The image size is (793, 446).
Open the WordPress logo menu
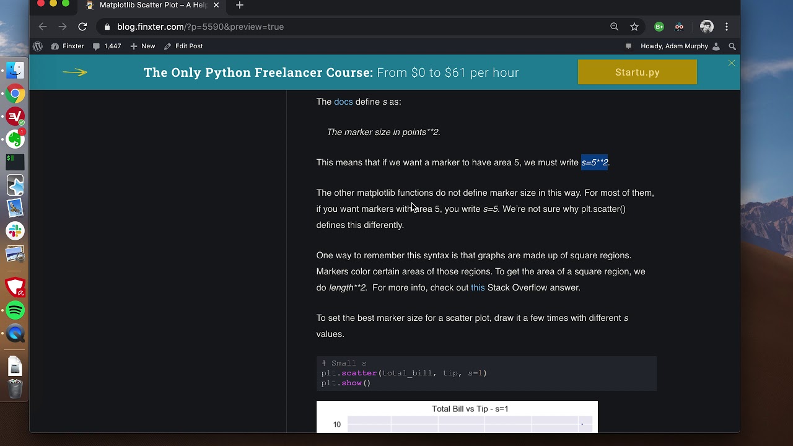38,46
